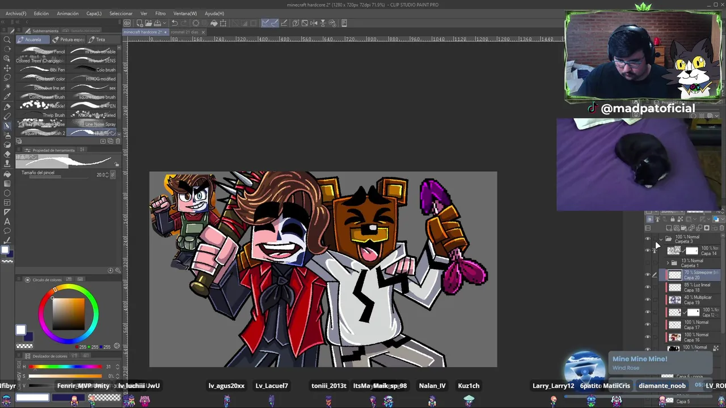Click the Clip Studio launcher icon
Screen dimensions: 726x408
point(128,23)
